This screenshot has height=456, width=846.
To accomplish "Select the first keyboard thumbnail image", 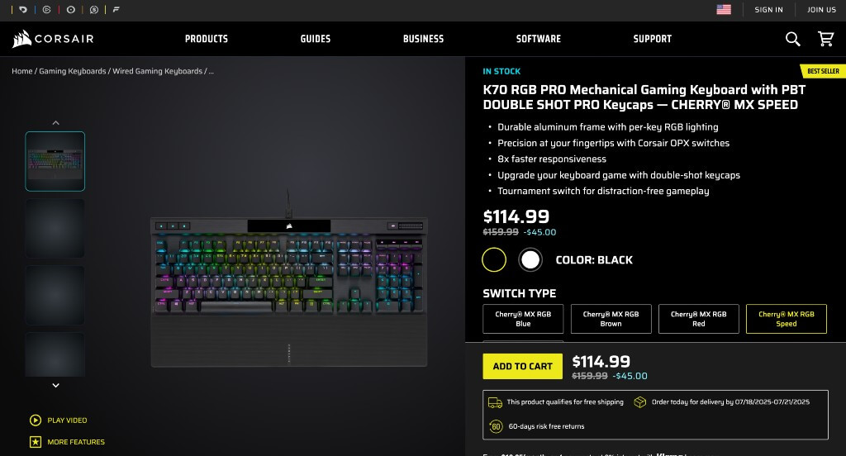I will pyautogui.click(x=55, y=161).
